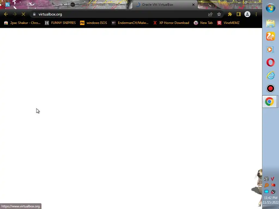Open the Chrome three-dot menu
Viewport: 279px width, 209px height.
point(256,14)
